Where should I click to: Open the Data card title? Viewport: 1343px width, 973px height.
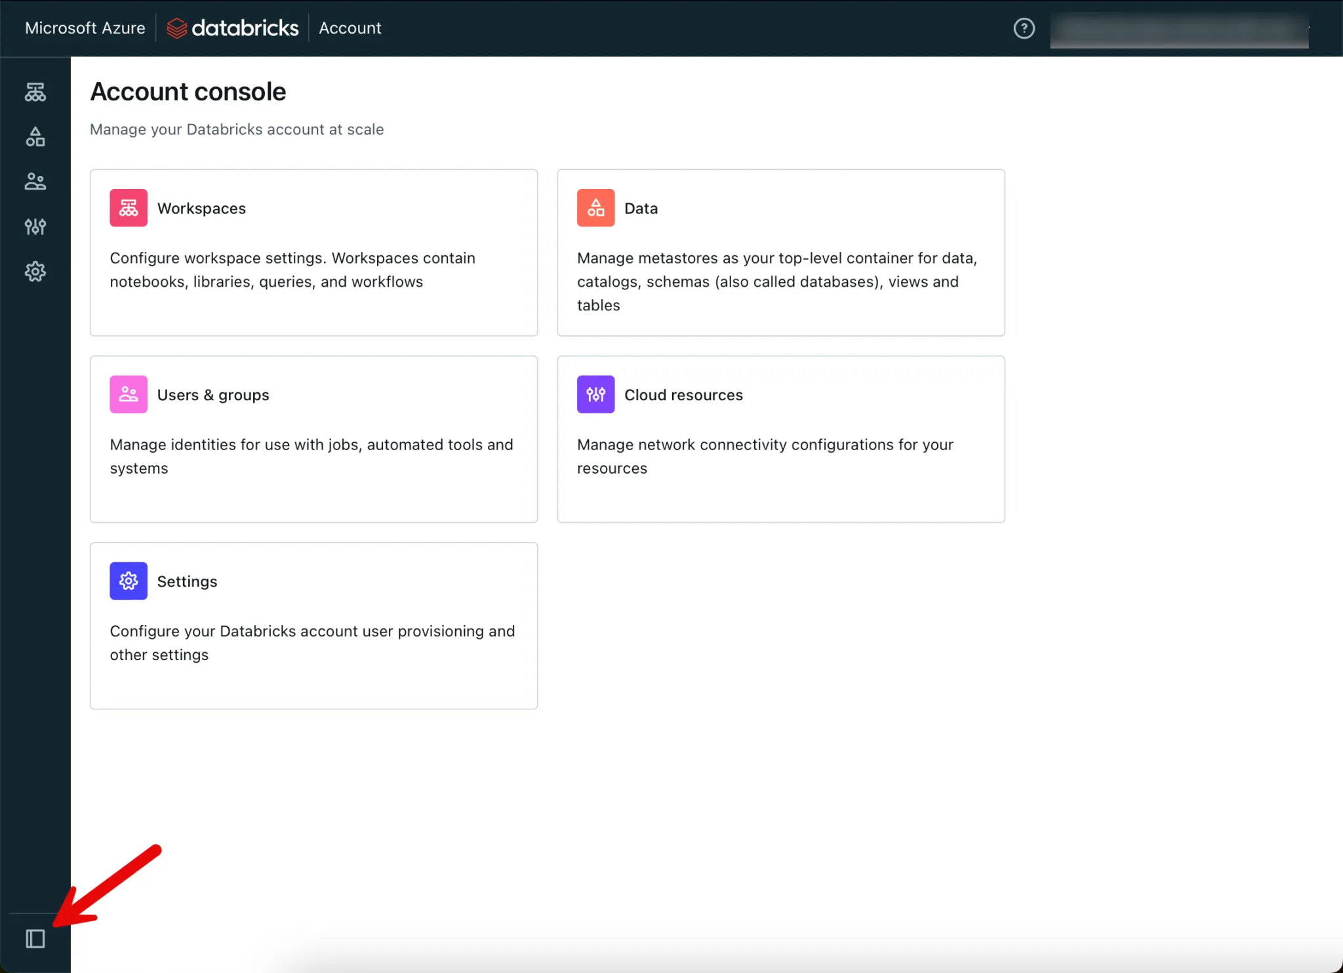coord(641,209)
